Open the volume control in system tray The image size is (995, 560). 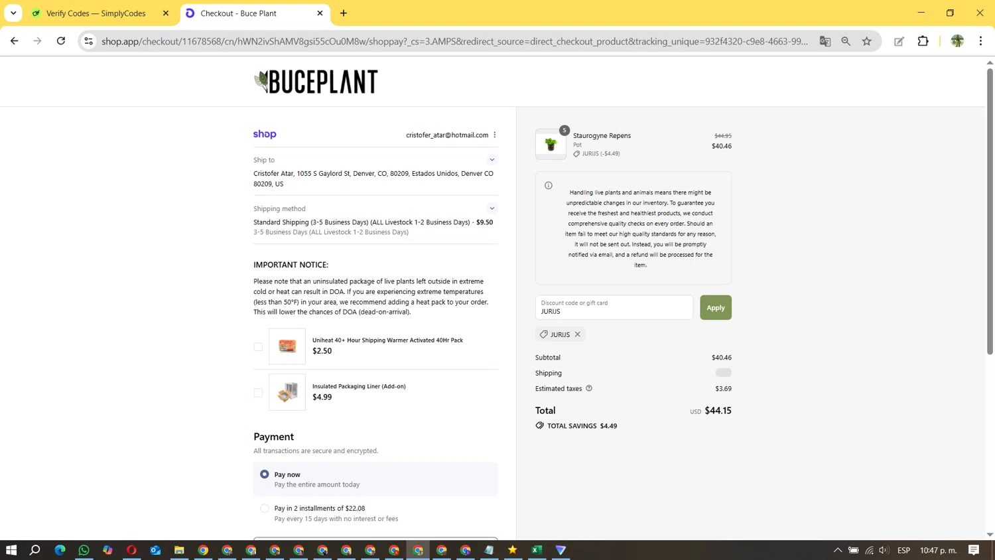[884, 550]
